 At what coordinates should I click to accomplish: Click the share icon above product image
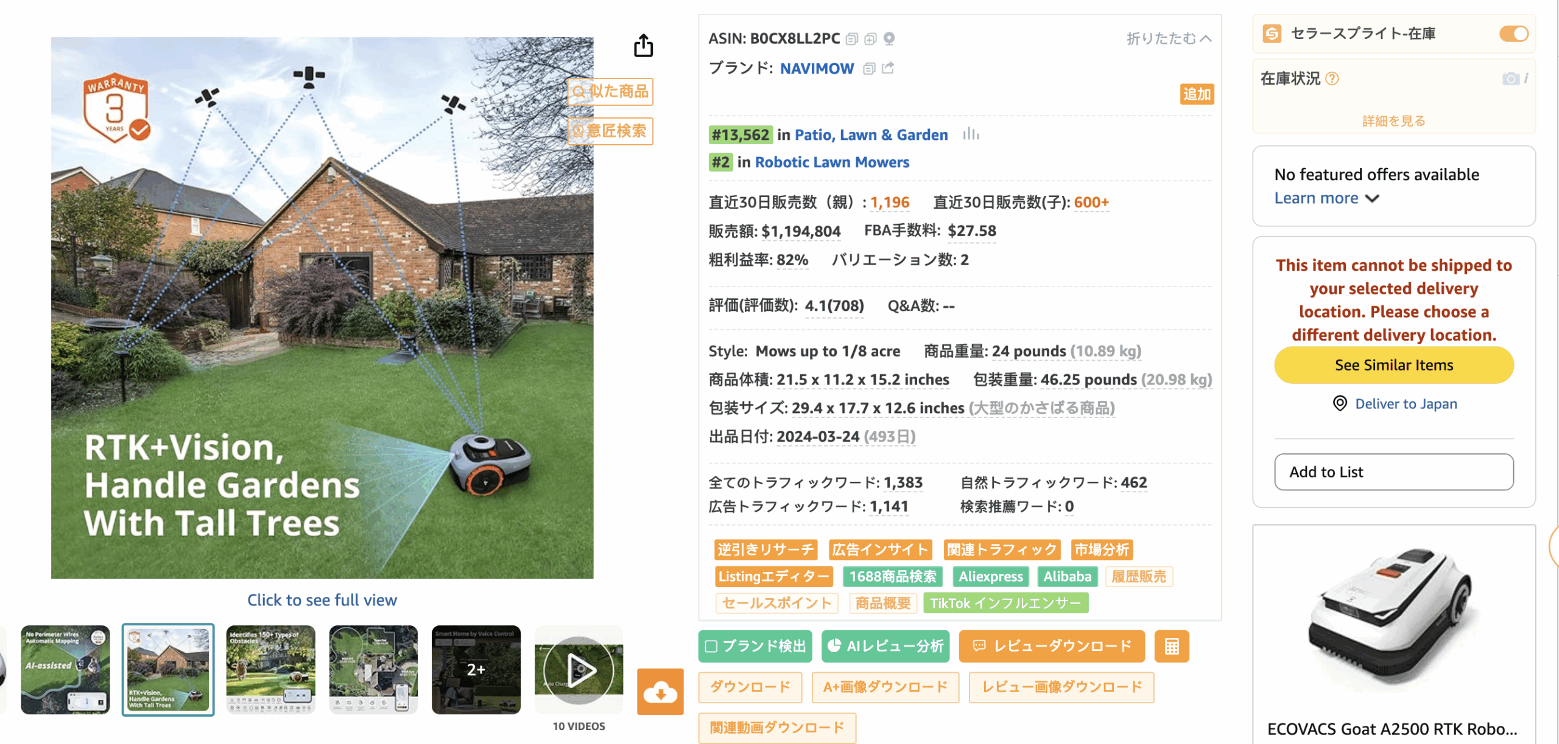coord(643,46)
